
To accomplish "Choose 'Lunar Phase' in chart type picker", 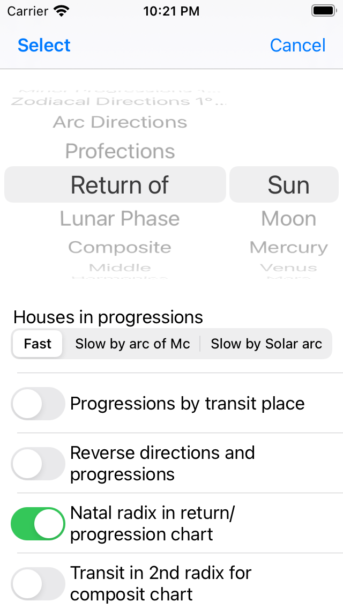I will pos(120,218).
